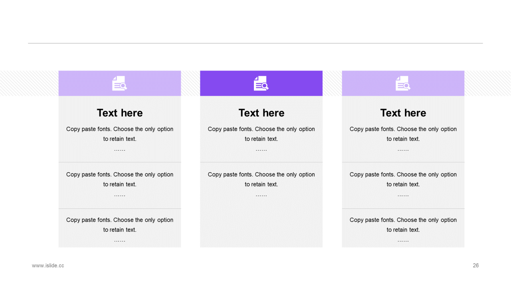Select the first paragraph in the middle card
The width and height of the screenshot is (511, 287).
261,134
